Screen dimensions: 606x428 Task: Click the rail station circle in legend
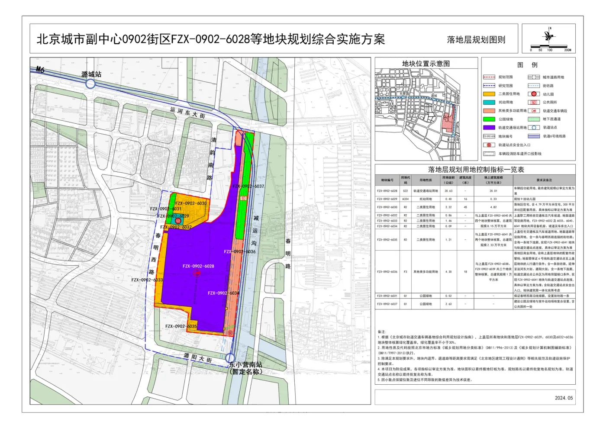pyautogui.click(x=534, y=128)
